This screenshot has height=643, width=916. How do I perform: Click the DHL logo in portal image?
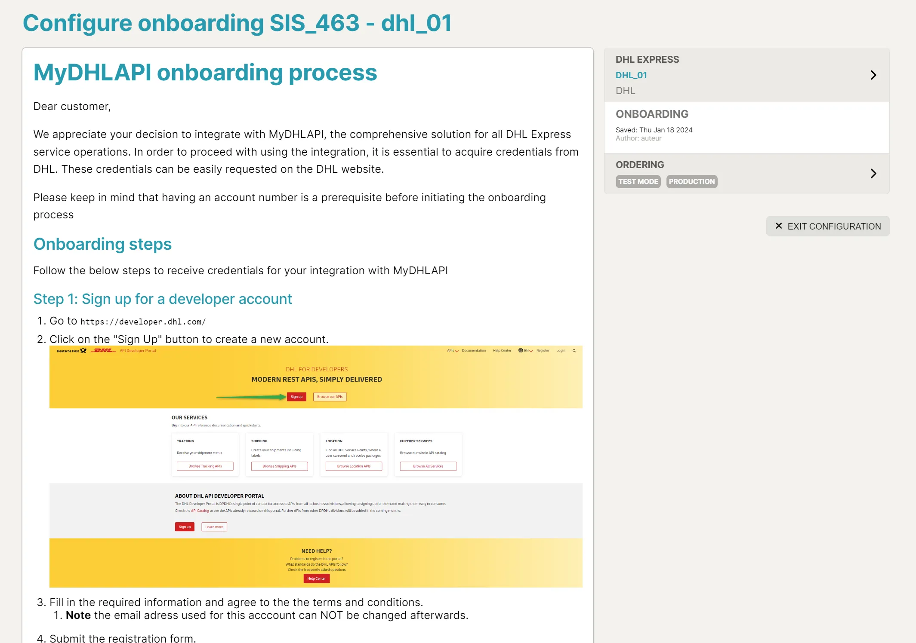[x=103, y=351]
